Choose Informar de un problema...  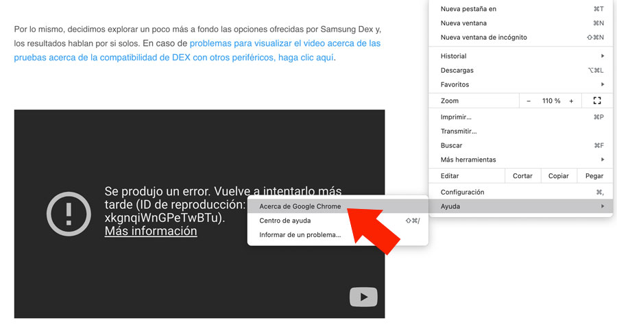click(x=337, y=234)
